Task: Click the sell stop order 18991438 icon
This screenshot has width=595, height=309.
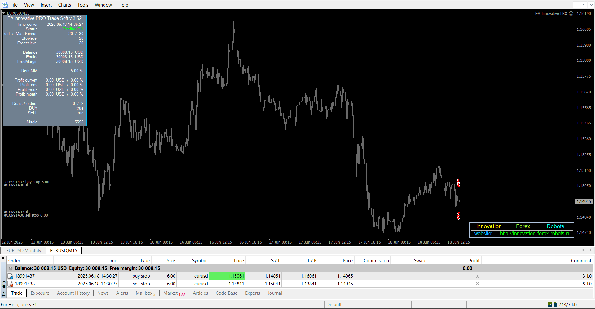Action: (x=10, y=284)
